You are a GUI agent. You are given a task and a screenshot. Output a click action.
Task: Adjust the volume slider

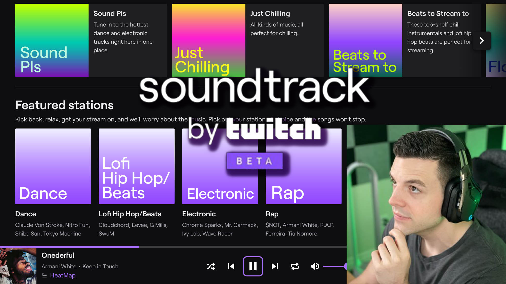[335, 266]
